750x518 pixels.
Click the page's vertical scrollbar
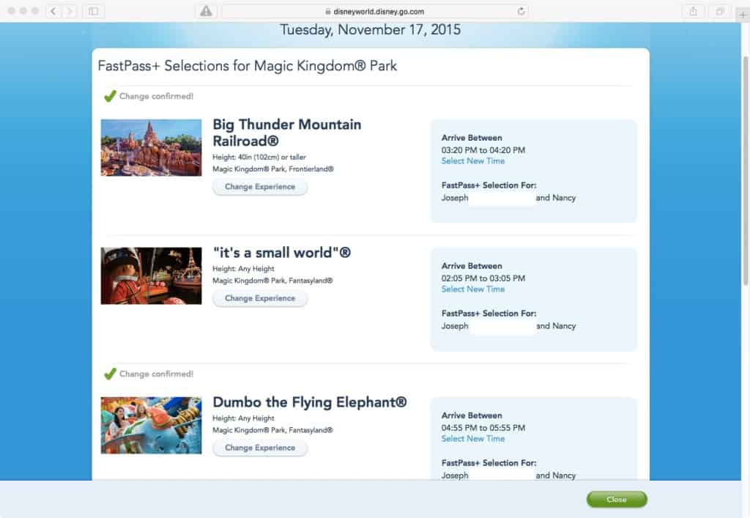click(745, 171)
